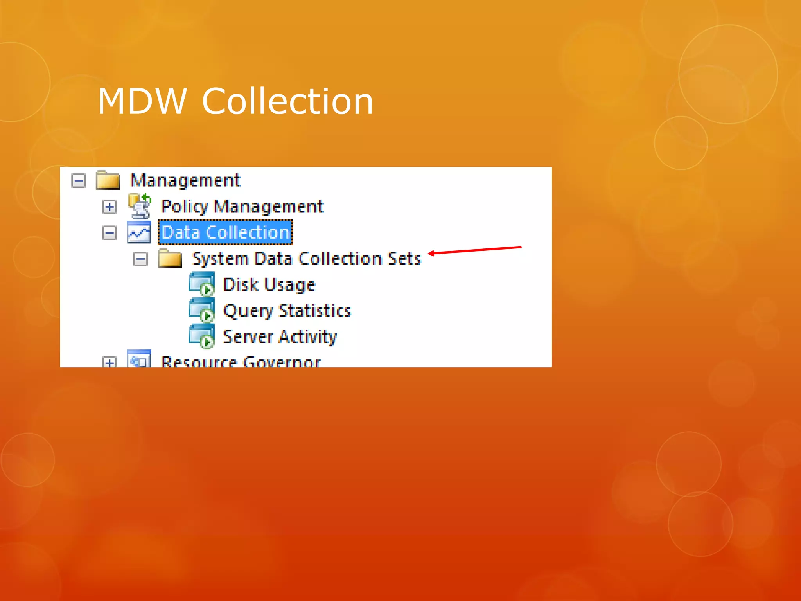Click the Policy Management icon
This screenshot has width=801, height=601.
click(140, 206)
